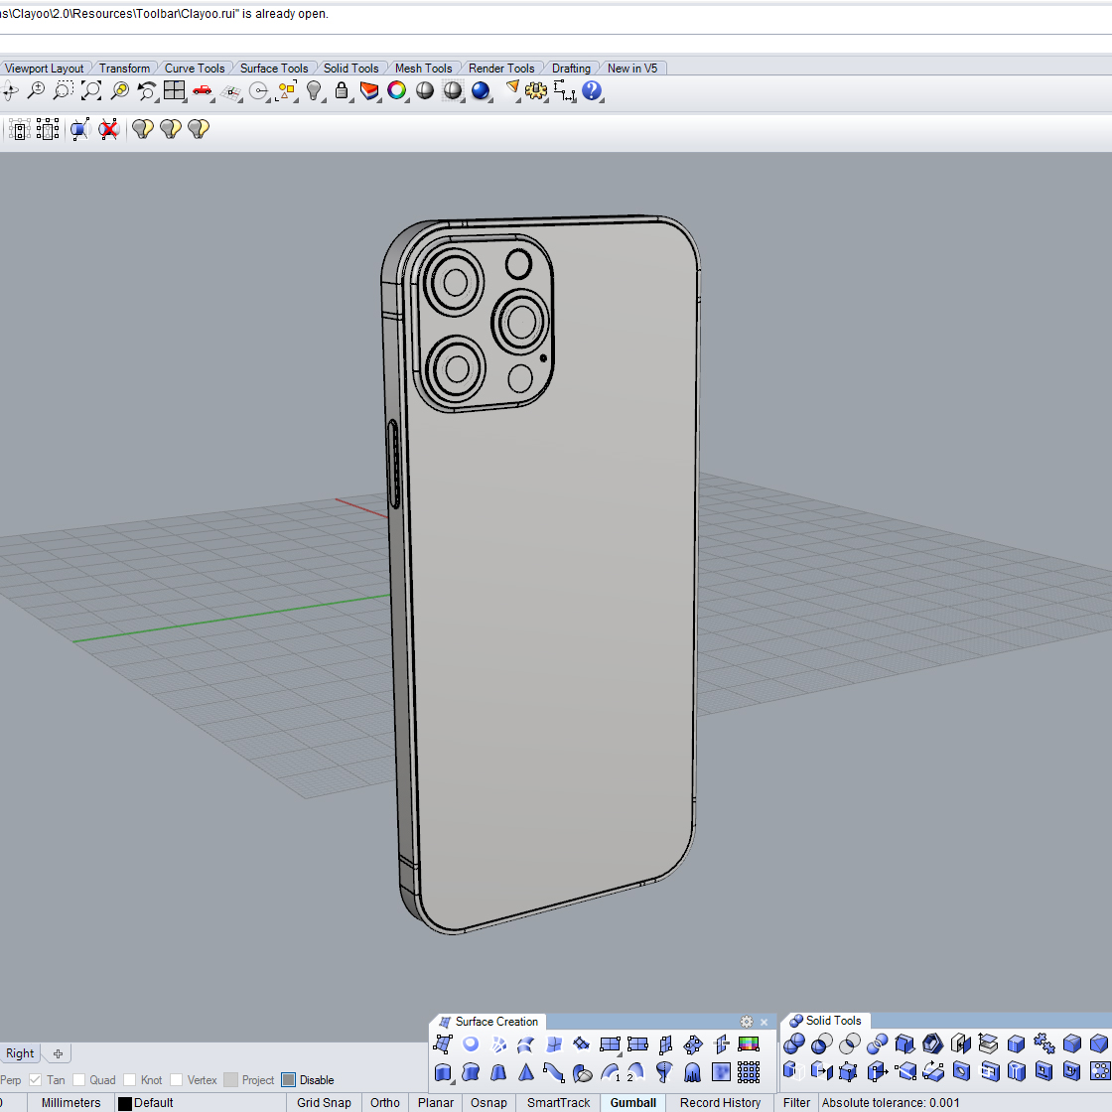Click the blue render sphere icon
1112x1112 pixels.
coord(482,91)
